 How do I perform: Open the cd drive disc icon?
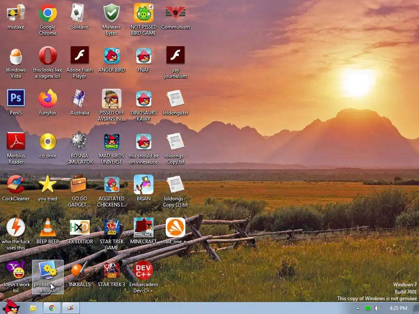click(47, 141)
